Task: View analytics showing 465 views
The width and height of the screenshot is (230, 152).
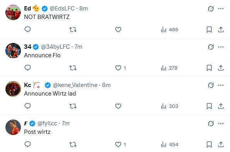Action: [170, 30]
